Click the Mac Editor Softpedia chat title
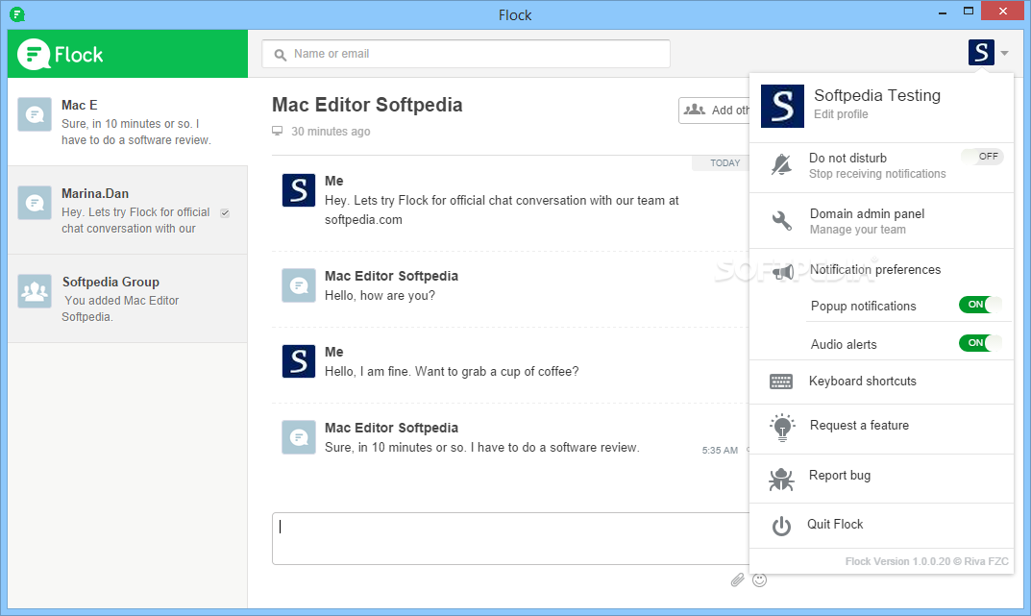 coord(367,105)
